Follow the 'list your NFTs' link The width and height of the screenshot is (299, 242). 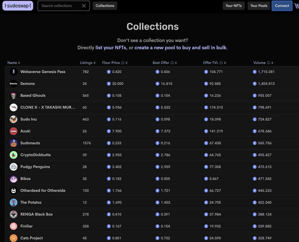point(111,47)
